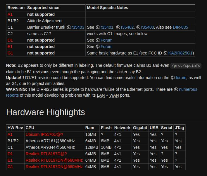Image resolution: width=207 pixels, height=176 pixels.
Task: Click the Hardware Highlights heading
Action: pyautogui.click(x=46, y=112)
